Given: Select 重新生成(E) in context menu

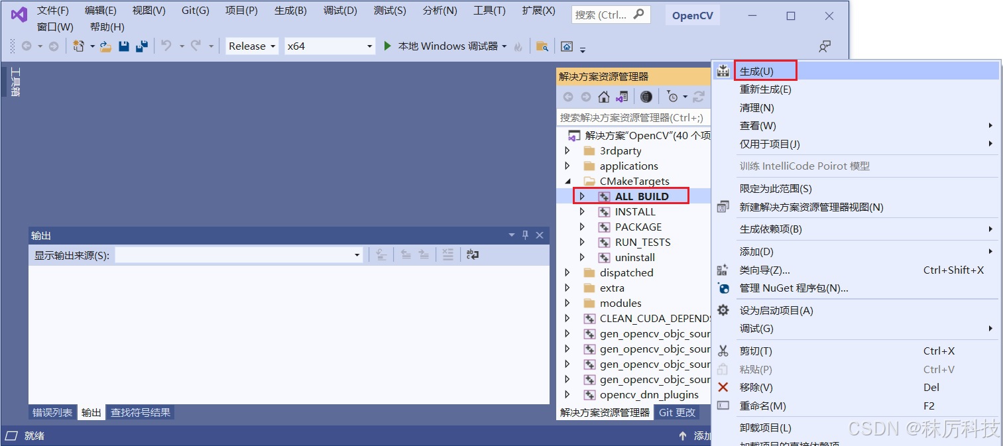Looking at the screenshot, I should pyautogui.click(x=766, y=89).
